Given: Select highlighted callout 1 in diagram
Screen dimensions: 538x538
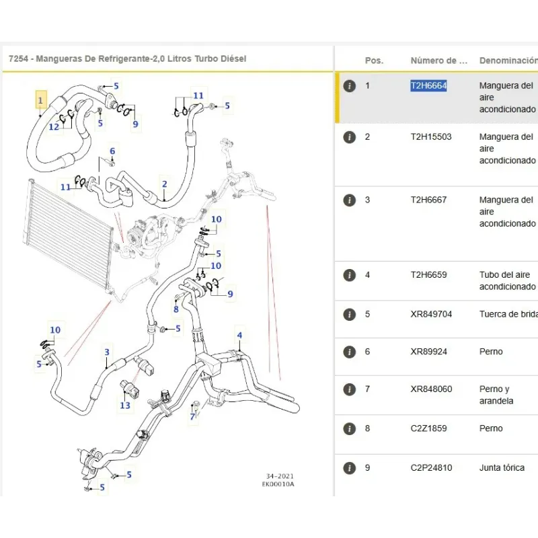Looking at the screenshot, I should coord(41,101).
